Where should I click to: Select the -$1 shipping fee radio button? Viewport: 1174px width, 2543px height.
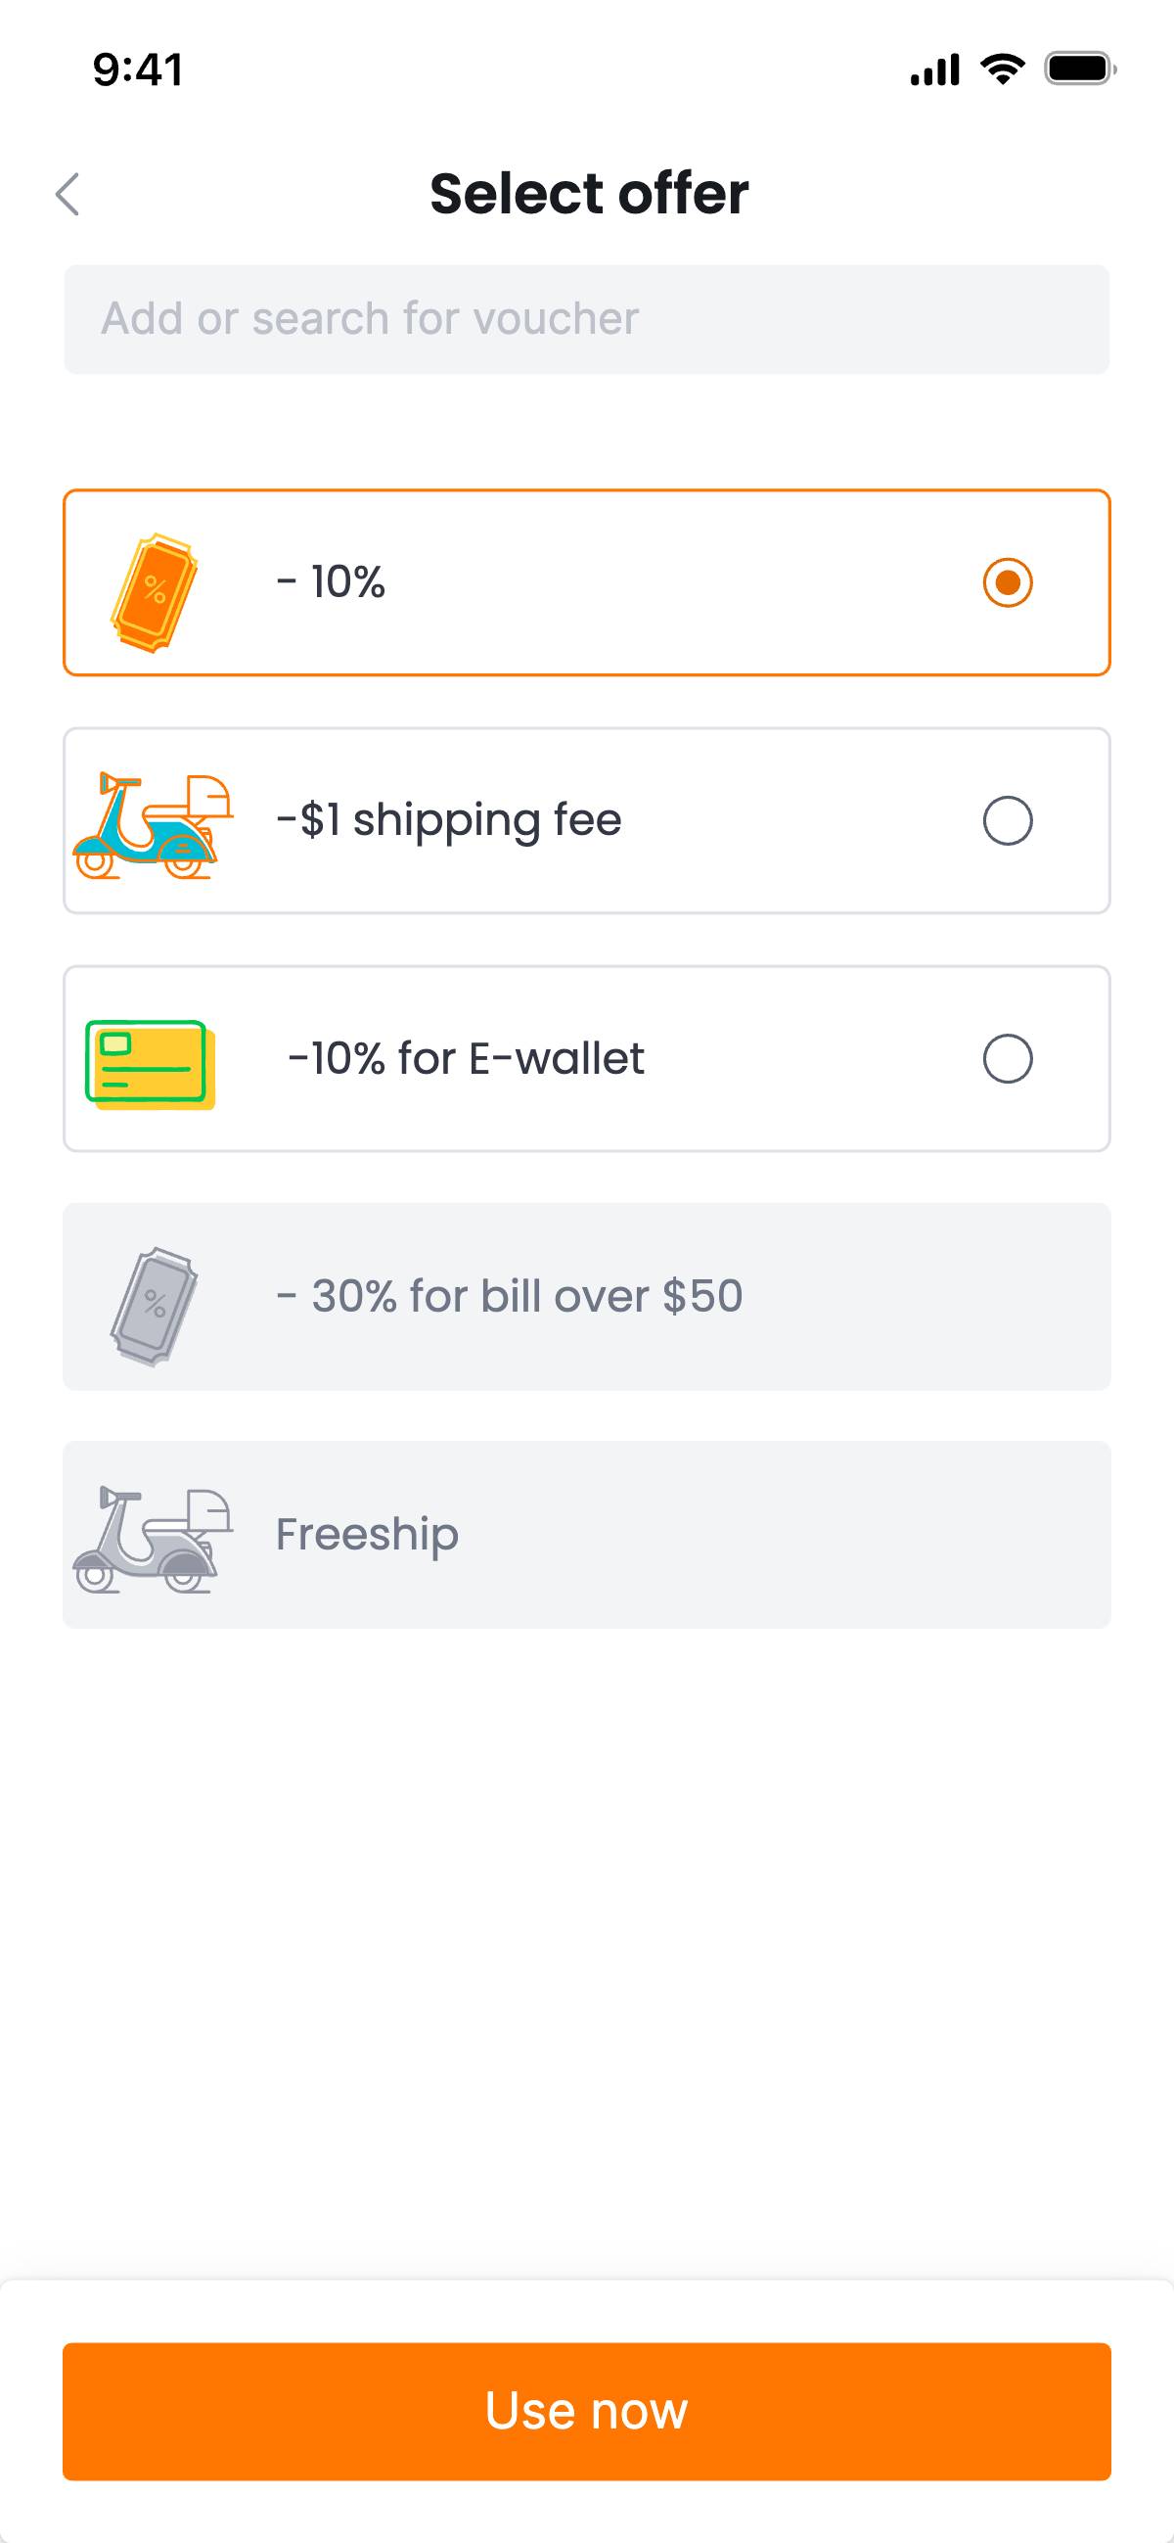coord(1008,820)
